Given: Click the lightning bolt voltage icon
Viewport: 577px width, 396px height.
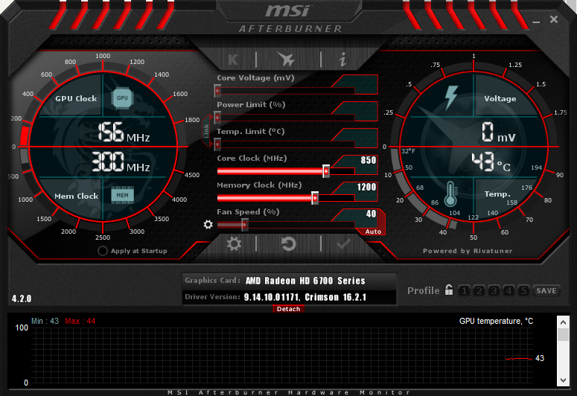Looking at the screenshot, I should click(450, 98).
